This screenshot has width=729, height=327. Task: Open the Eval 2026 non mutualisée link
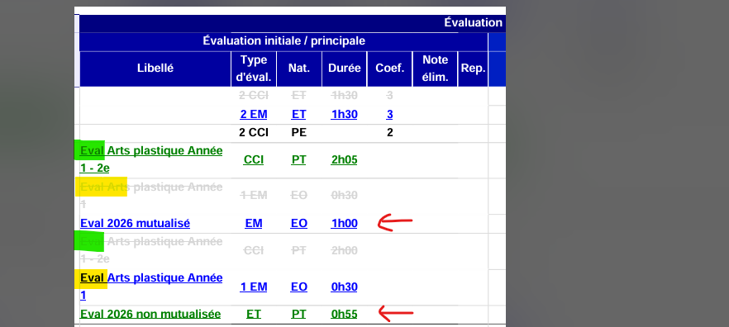(x=150, y=315)
